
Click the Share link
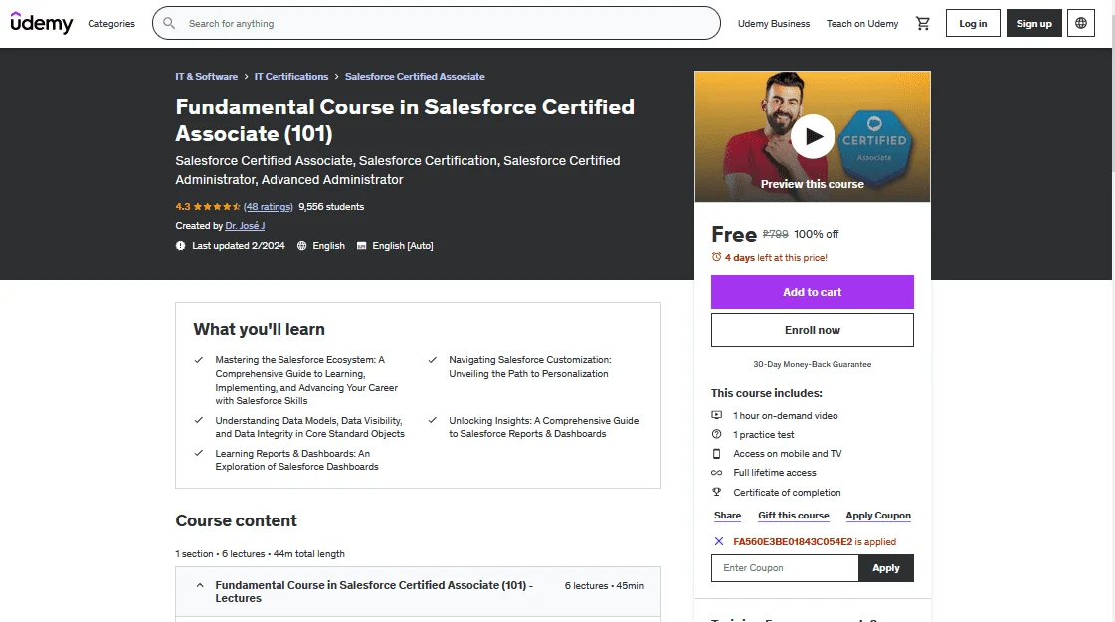click(x=727, y=516)
